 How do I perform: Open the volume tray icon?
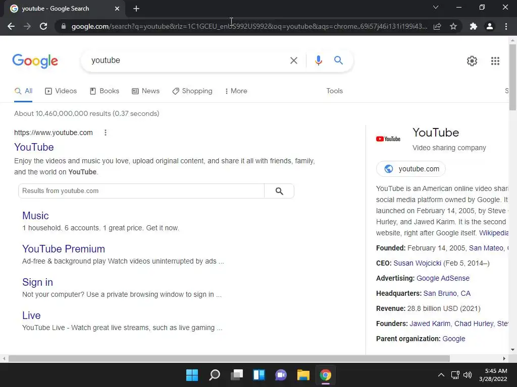point(468,375)
